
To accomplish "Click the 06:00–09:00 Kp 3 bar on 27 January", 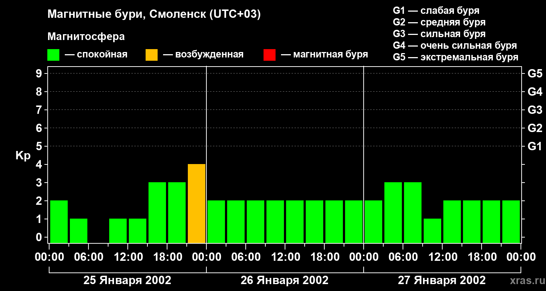I will (413, 213).
